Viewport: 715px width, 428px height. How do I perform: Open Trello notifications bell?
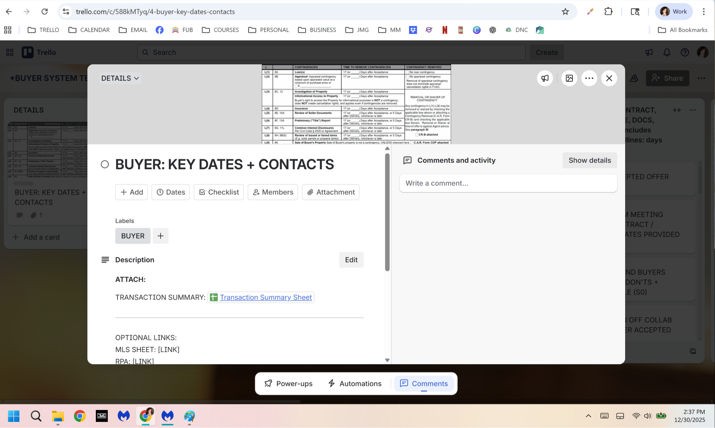coord(667,52)
